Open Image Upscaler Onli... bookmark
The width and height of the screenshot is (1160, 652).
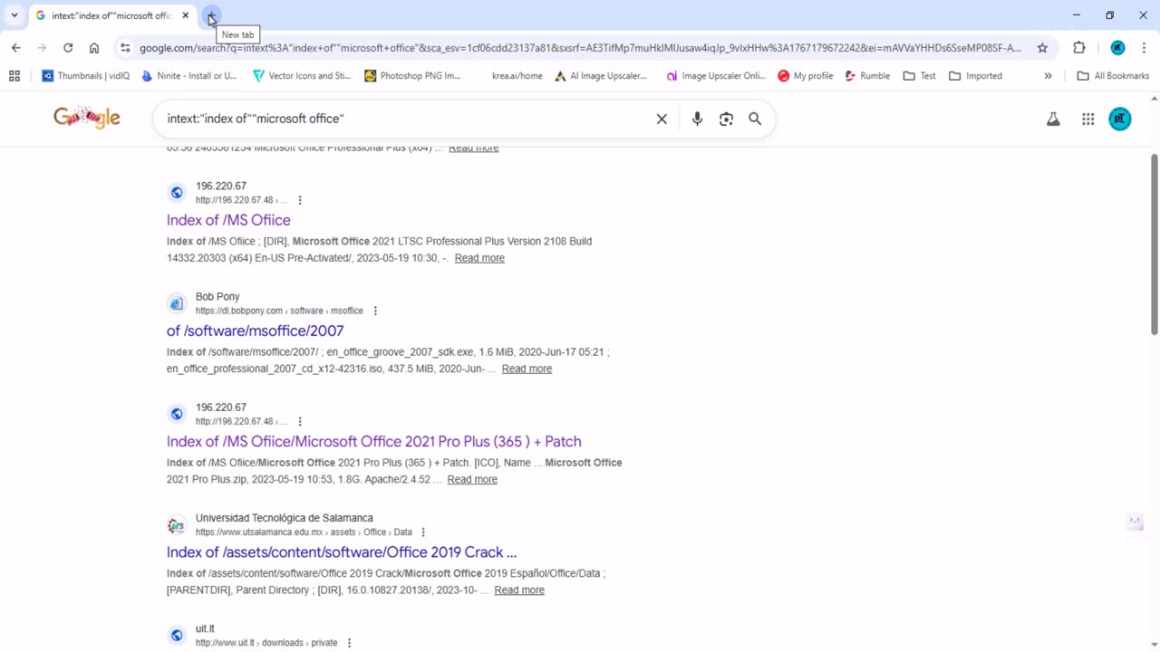716,76
